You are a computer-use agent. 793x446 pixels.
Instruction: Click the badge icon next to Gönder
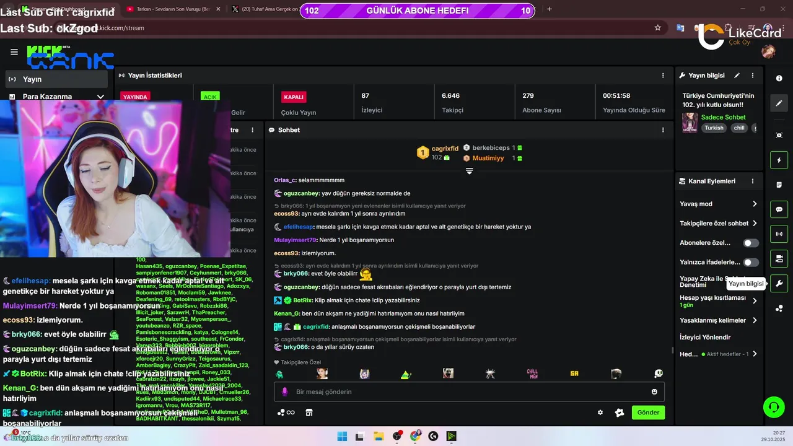pyautogui.click(x=619, y=413)
